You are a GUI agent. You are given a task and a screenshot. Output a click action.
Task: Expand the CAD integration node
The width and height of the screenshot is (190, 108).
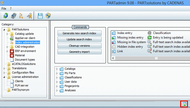tap(7, 47)
